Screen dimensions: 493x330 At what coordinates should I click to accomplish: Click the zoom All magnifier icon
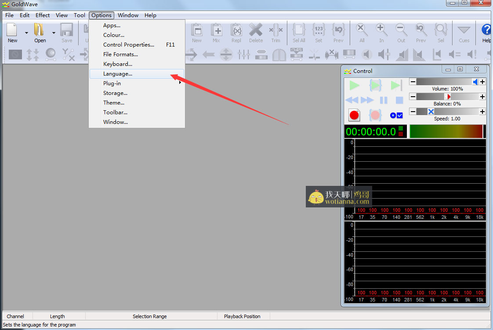[362, 30]
